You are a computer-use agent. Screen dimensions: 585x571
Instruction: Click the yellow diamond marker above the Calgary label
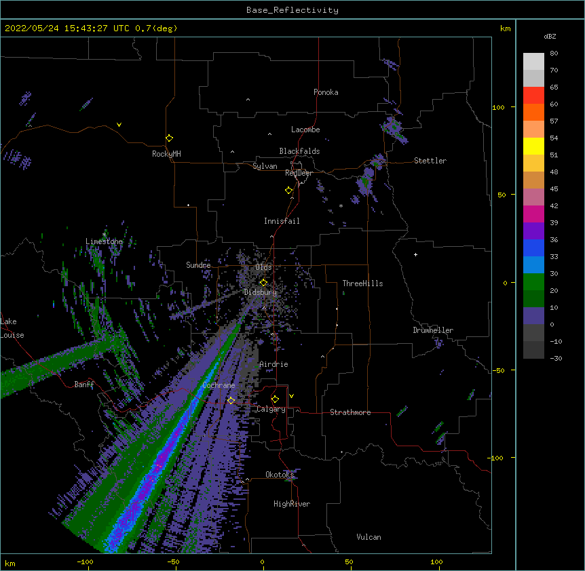[x=275, y=399]
